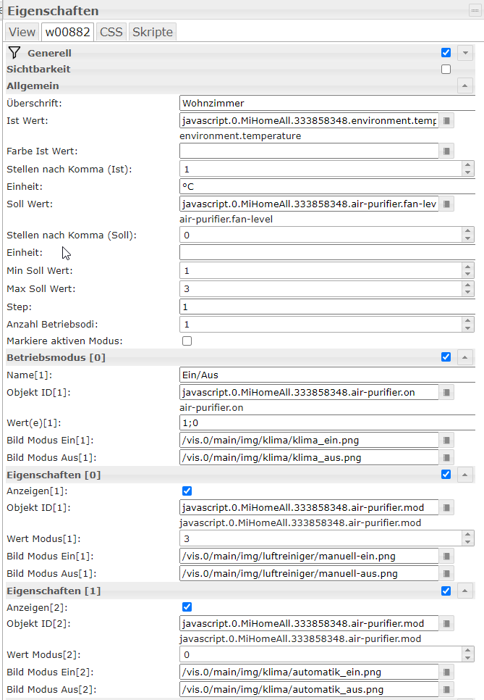This screenshot has width=484, height=700.
Task: Open object picker for Objekt ID[2]
Action: click(446, 624)
